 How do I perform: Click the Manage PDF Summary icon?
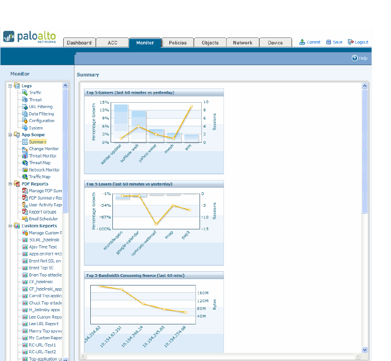point(25,191)
